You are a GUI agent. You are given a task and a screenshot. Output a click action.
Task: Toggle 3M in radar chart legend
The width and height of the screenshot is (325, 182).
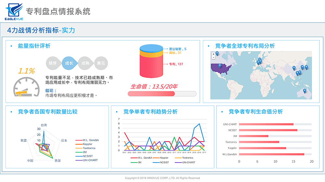[81, 152]
